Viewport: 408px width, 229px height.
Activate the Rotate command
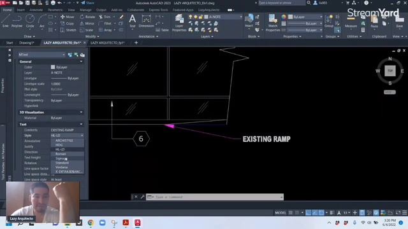87,17
